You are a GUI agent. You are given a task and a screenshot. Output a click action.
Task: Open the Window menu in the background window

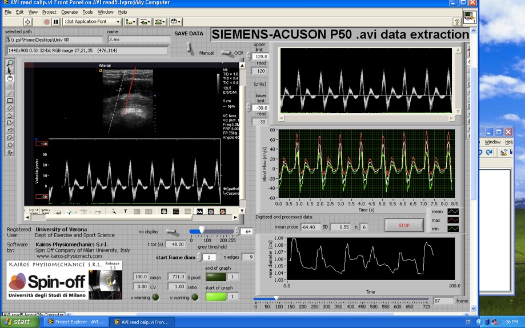pyautogui.click(x=492, y=142)
